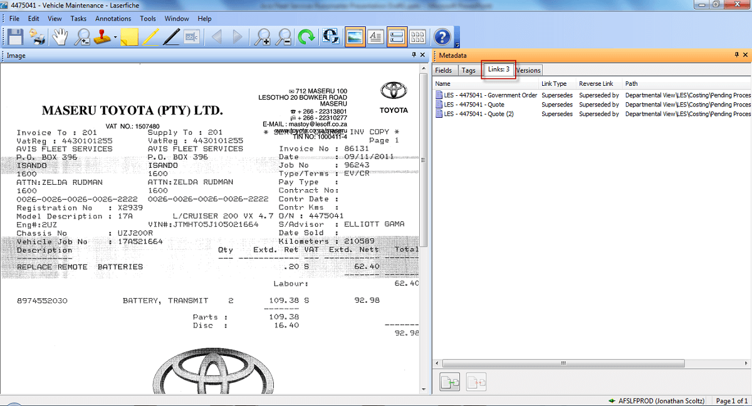Click the Save icon in the toolbar
This screenshot has width=752, height=406.
pyautogui.click(x=15, y=37)
